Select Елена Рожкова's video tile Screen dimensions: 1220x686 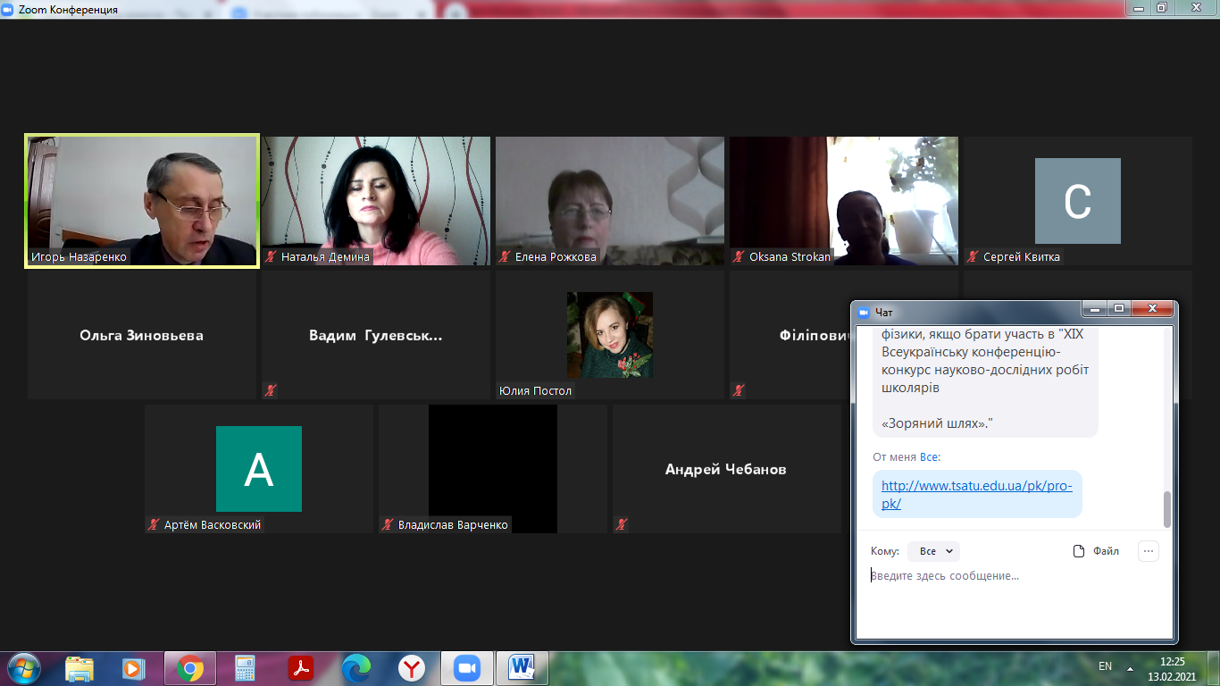click(x=610, y=201)
